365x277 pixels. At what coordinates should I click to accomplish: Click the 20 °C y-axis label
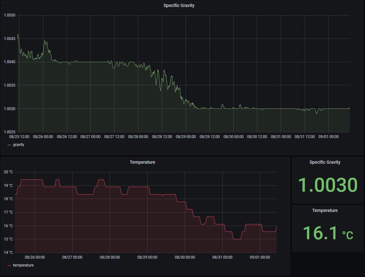click(8, 172)
